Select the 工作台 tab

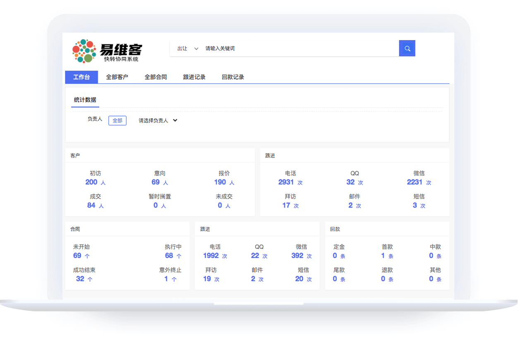pos(82,77)
